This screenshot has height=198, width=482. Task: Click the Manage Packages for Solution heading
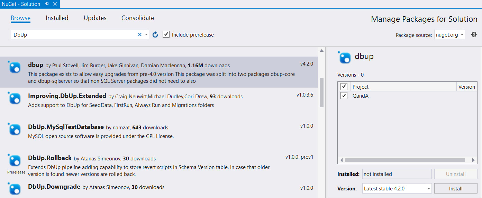tap(424, 19)
